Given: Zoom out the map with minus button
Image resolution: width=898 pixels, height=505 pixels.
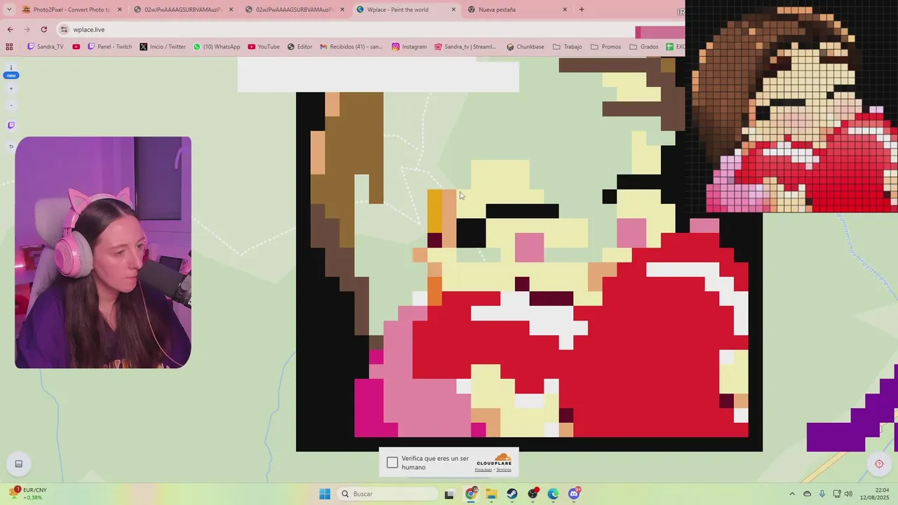Looking at the screenshot, I should (11, 105).
